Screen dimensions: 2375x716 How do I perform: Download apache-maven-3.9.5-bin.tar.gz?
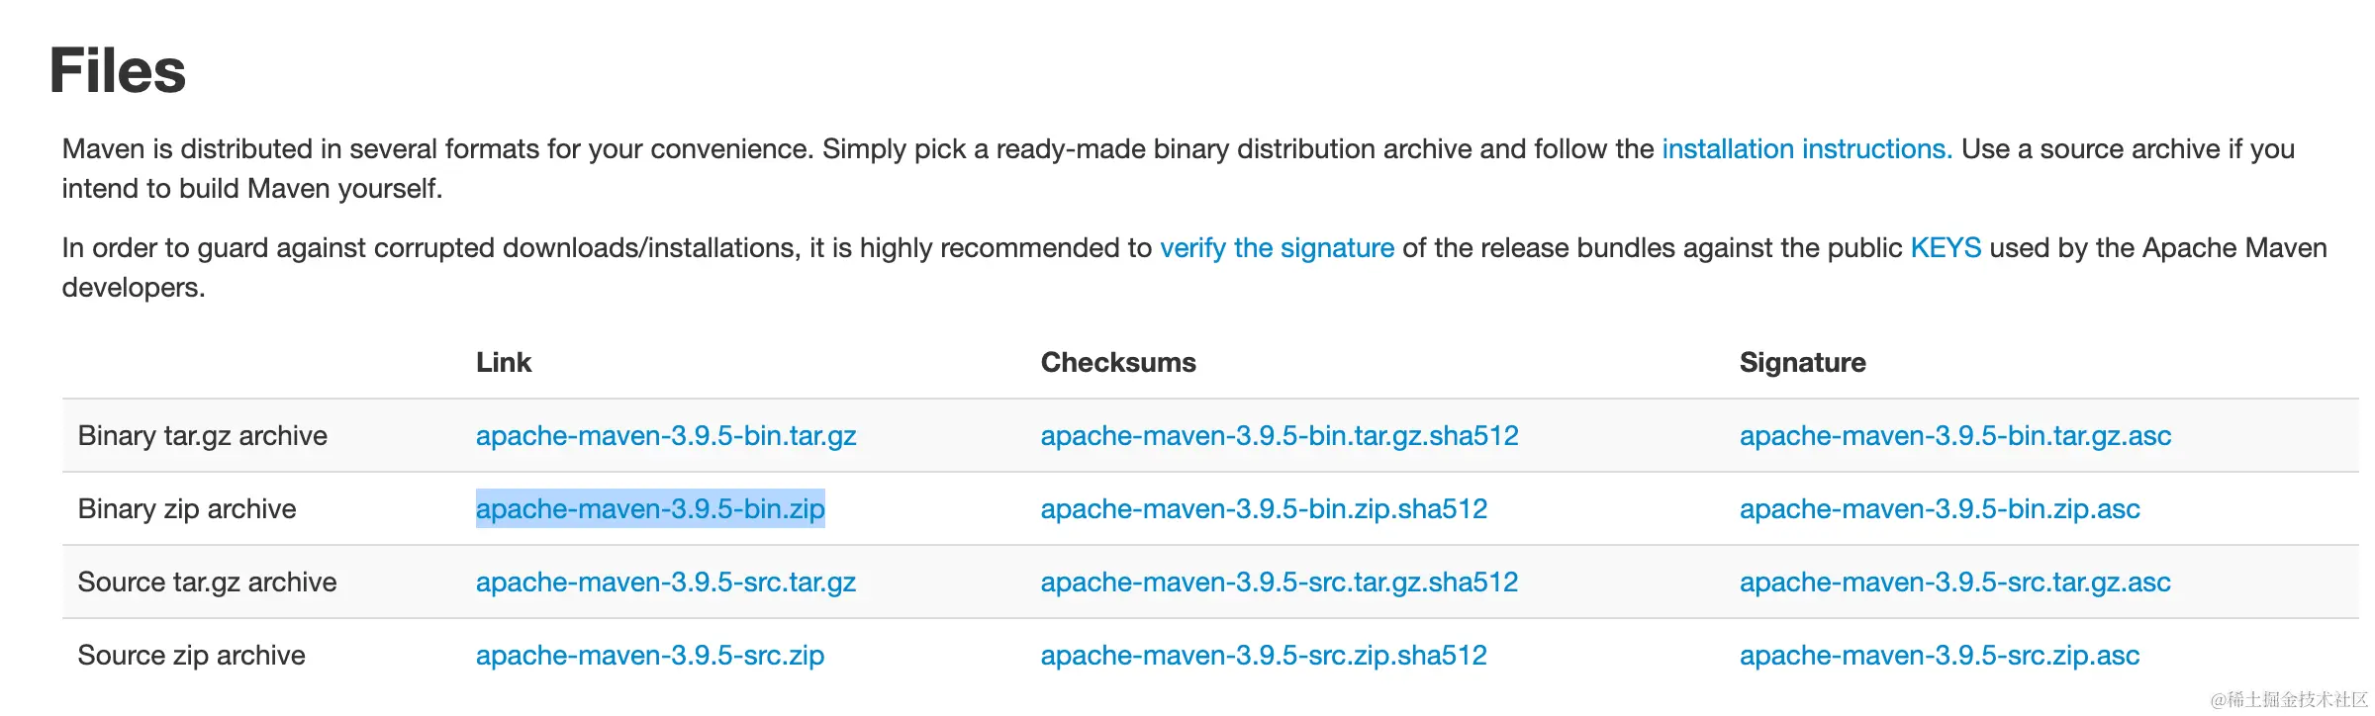pyautogui.click(x=666, y=436)
